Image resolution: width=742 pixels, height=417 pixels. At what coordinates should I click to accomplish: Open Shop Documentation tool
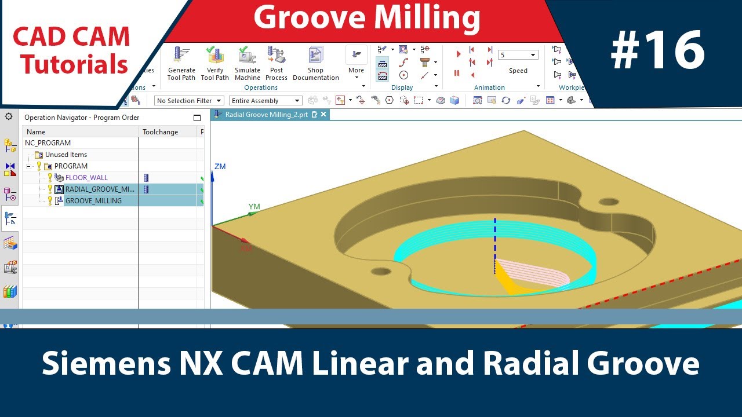[316, 64]
